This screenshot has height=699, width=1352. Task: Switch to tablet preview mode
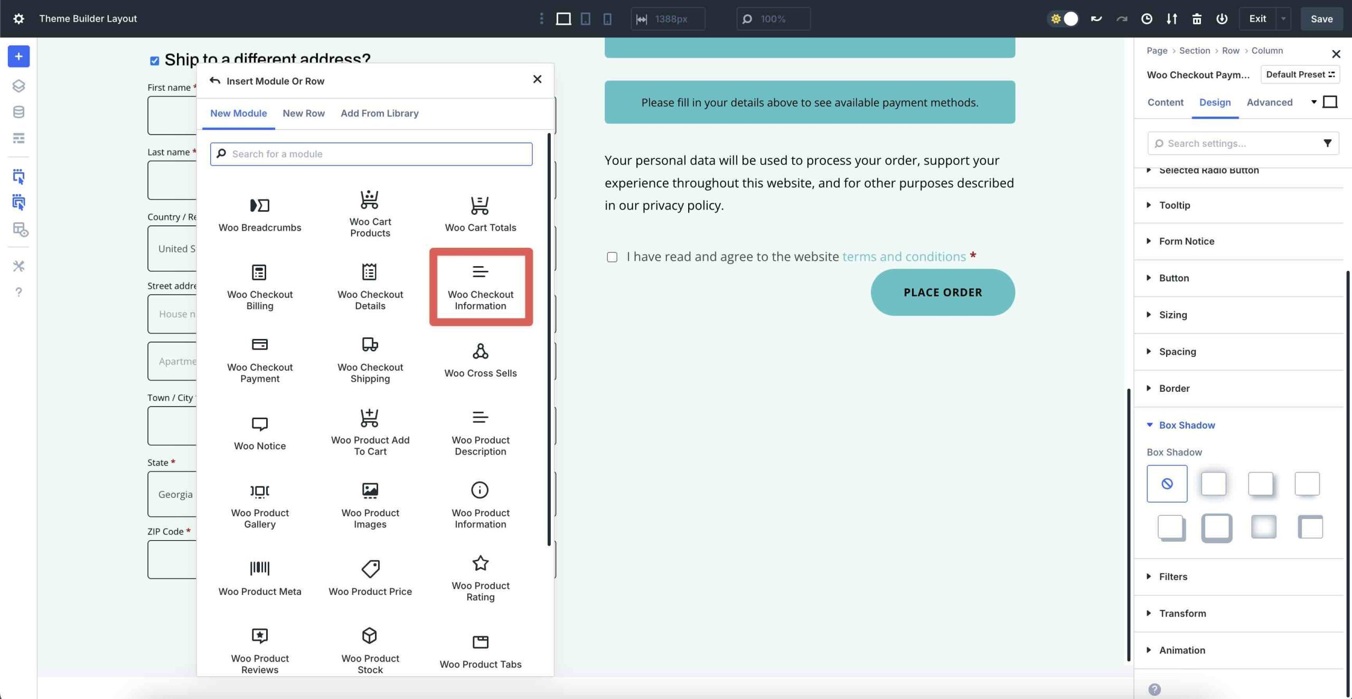pyautogui.click(x=585, y=18)
